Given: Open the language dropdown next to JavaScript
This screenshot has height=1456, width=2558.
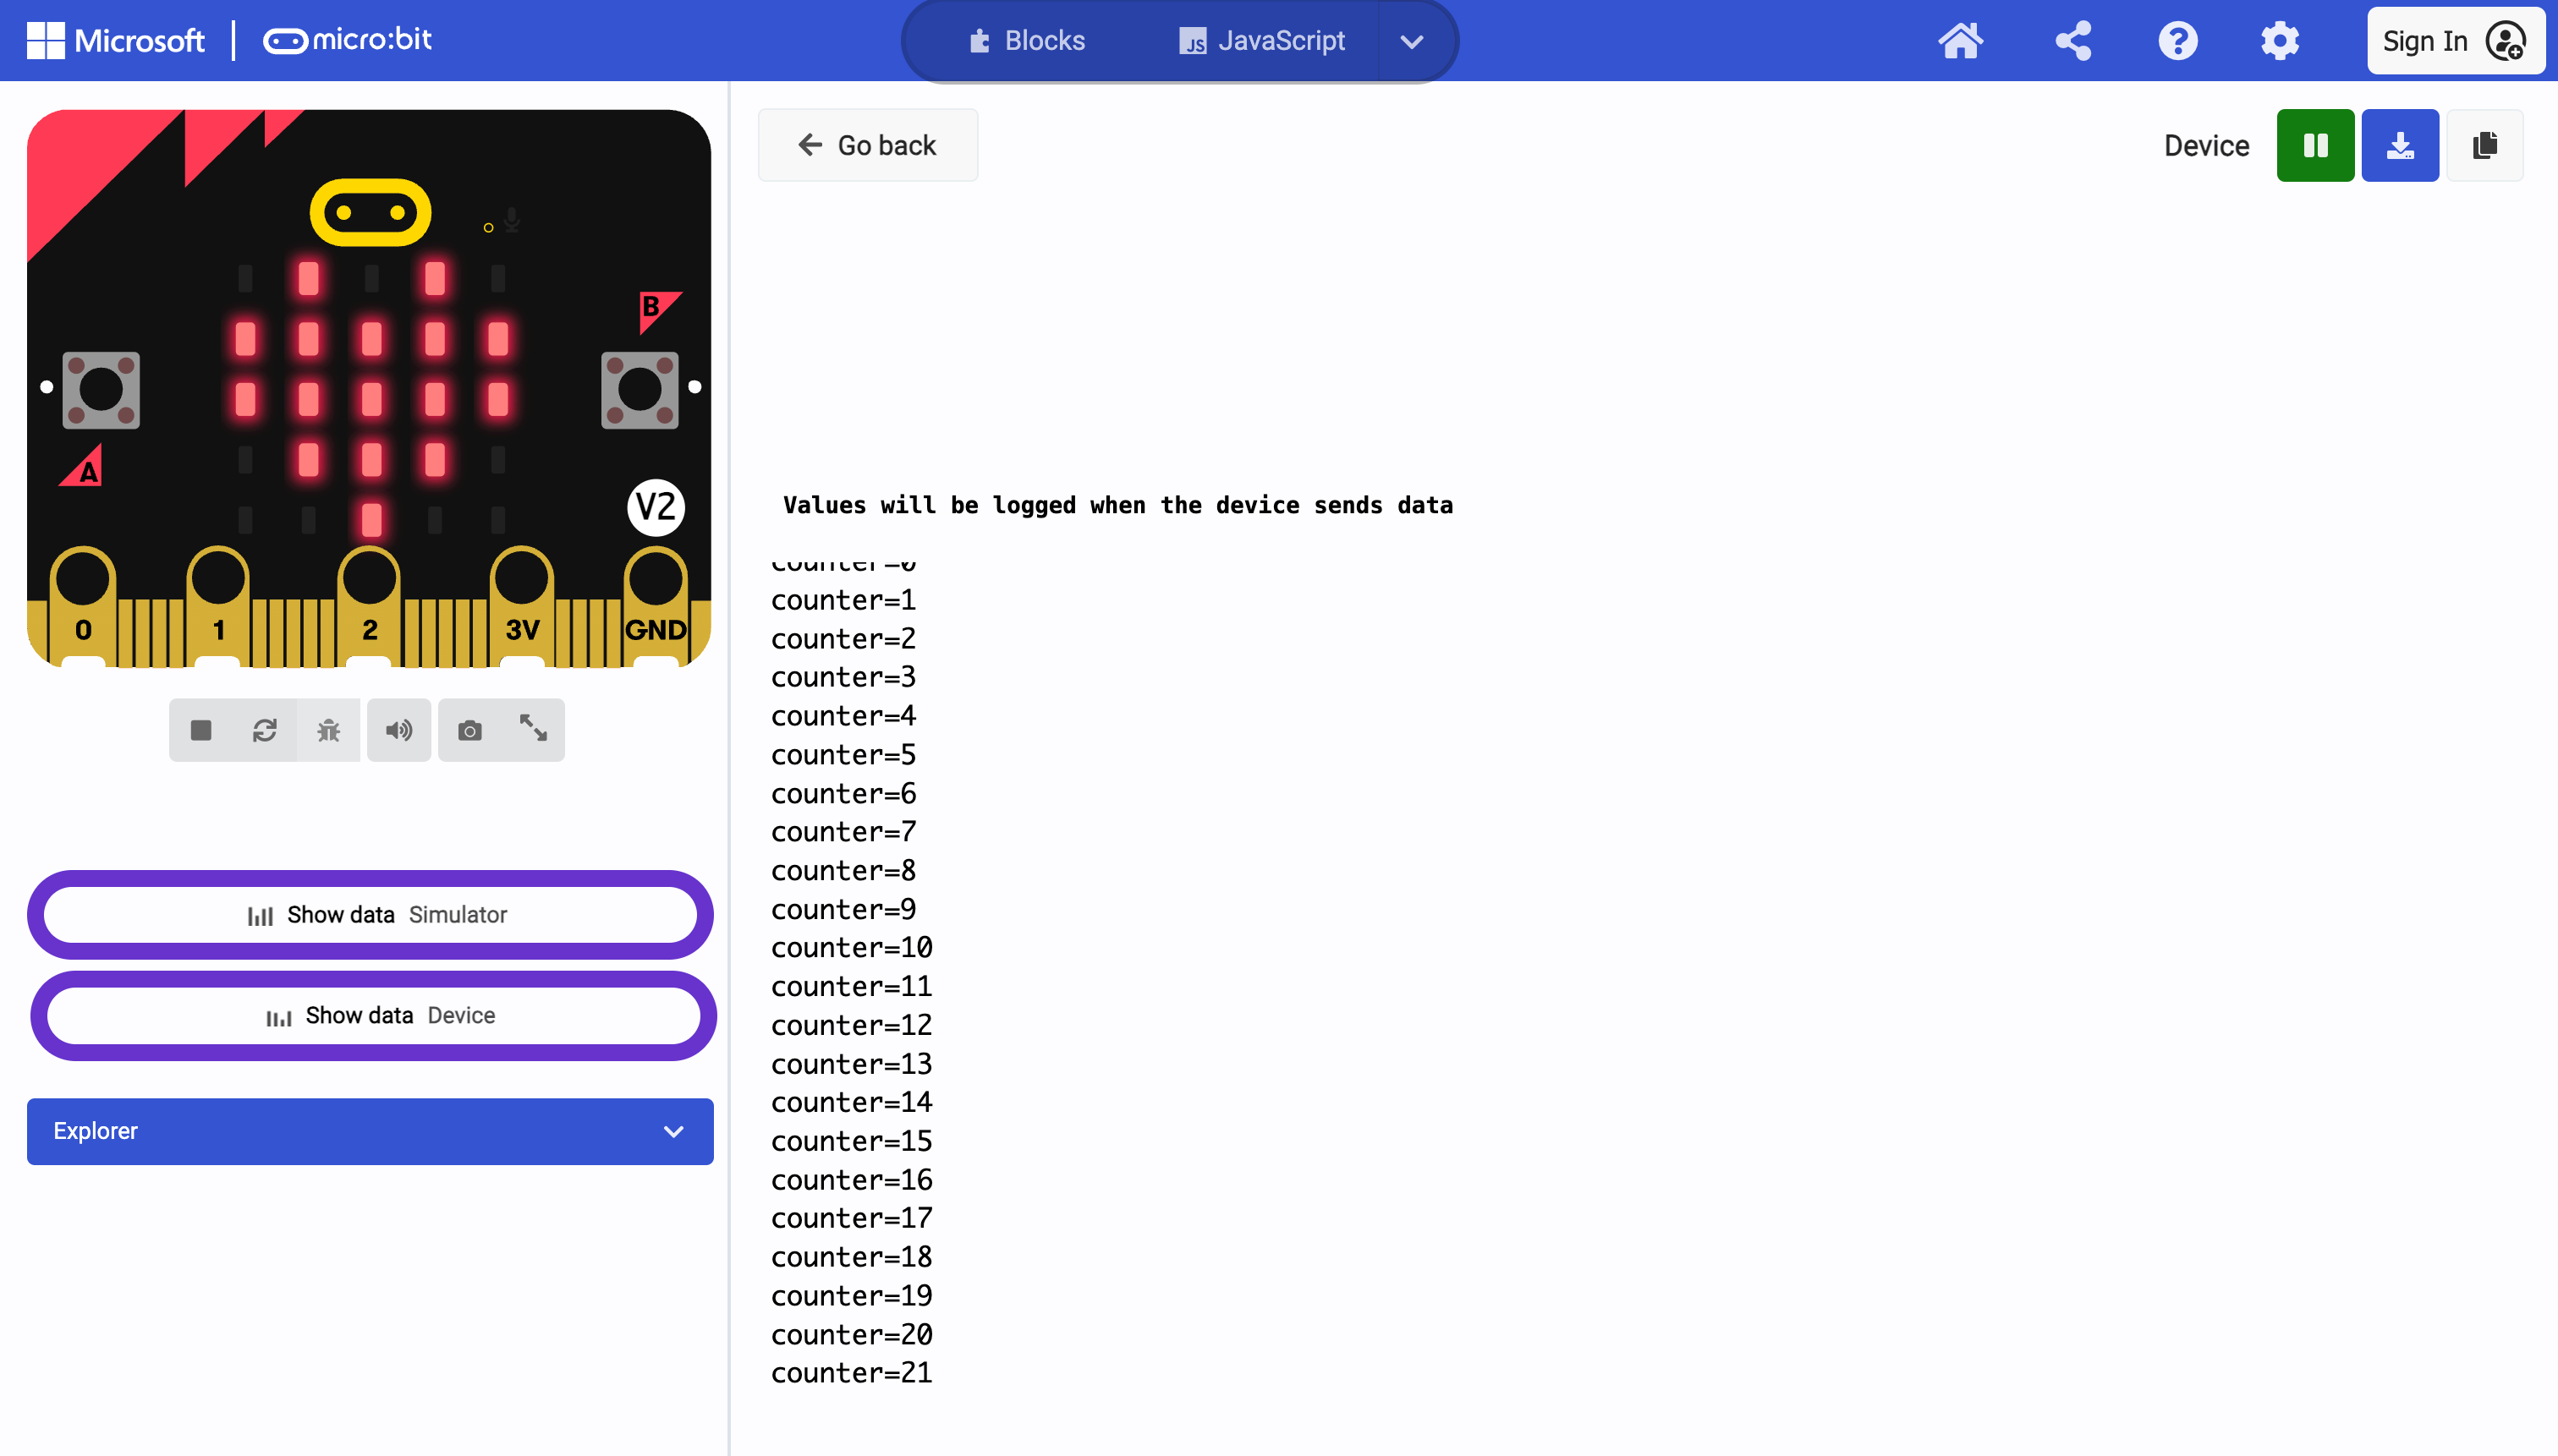Looking at the screenshot, I should coord(1412,42).
